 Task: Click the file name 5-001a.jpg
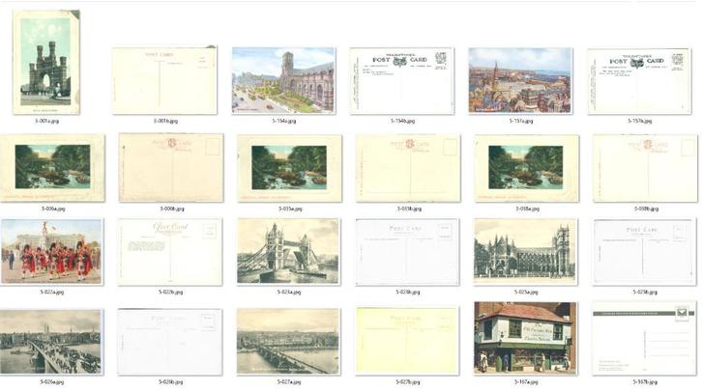tap(46, 121)
